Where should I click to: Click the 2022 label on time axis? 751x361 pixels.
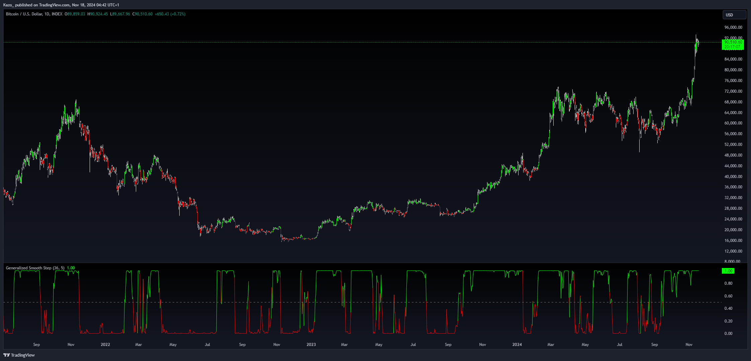pos(105,345)
